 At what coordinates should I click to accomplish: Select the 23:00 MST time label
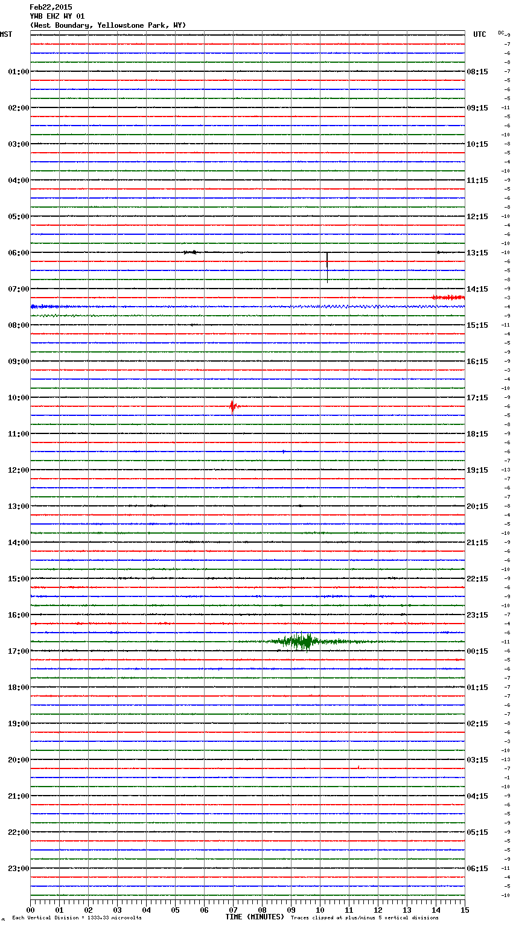[x=19, y=869]
